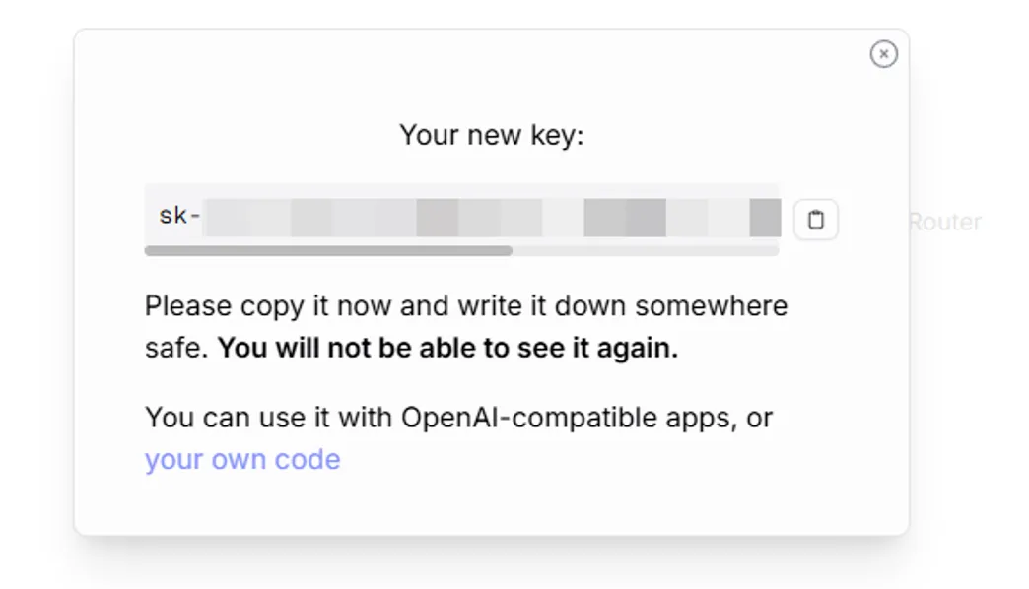Click the faded "Router" text behind the dialog
This screenshot has width=1029, height=589.
pyautogui.click(x=944, y=222)
